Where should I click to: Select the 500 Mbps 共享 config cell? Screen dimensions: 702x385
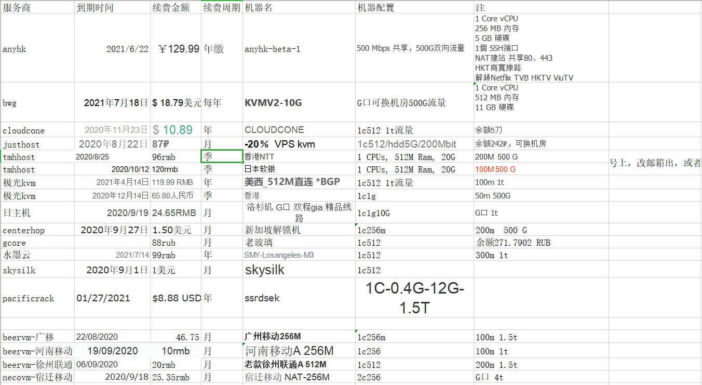414,49
